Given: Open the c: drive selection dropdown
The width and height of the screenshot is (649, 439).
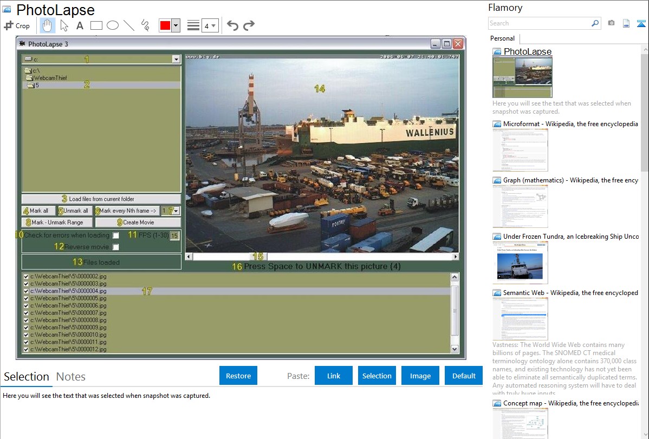Looking at the screenshot, I should tap(176, 60).
